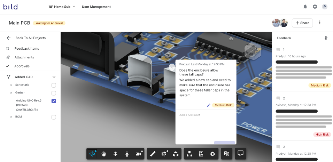Open notifications bell icon
The height and width of the screenshot is (162, 333).
(305, 7)
